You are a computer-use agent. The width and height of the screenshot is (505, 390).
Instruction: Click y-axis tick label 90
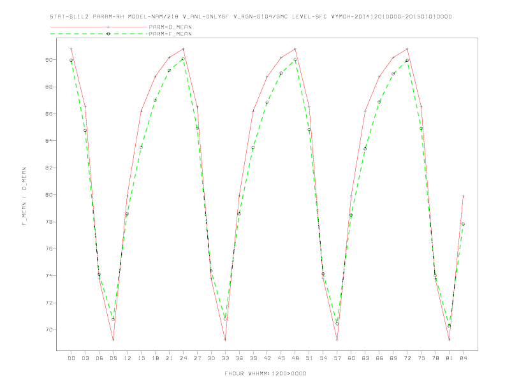coord(49,60)
